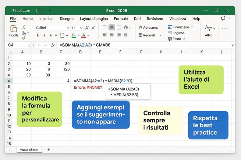Switch to the Formule tab
This screenshot has height=160, width=241.
[121, 19]
